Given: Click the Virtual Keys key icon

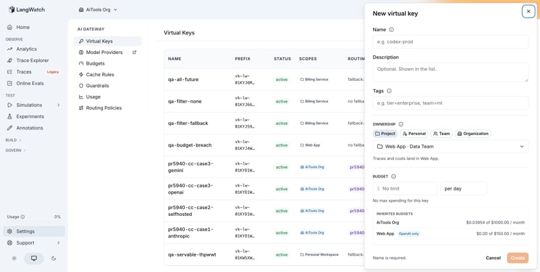Looking at the screenshot, I should tap(81, 41).
